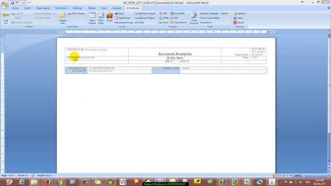Image resolution: width=331 pixels, height=186 pixels.
Task: Open WhatsApp from taskbar
Action: pos(235,182)
